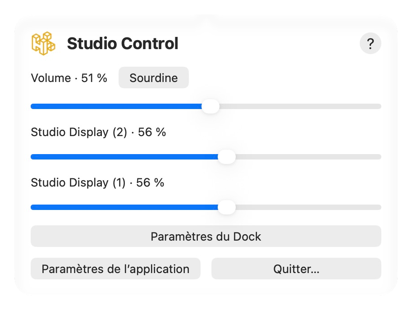Viewport: 412px width, 310px height.
Task: Open help via the question mark button
Action: coord(370,43)
